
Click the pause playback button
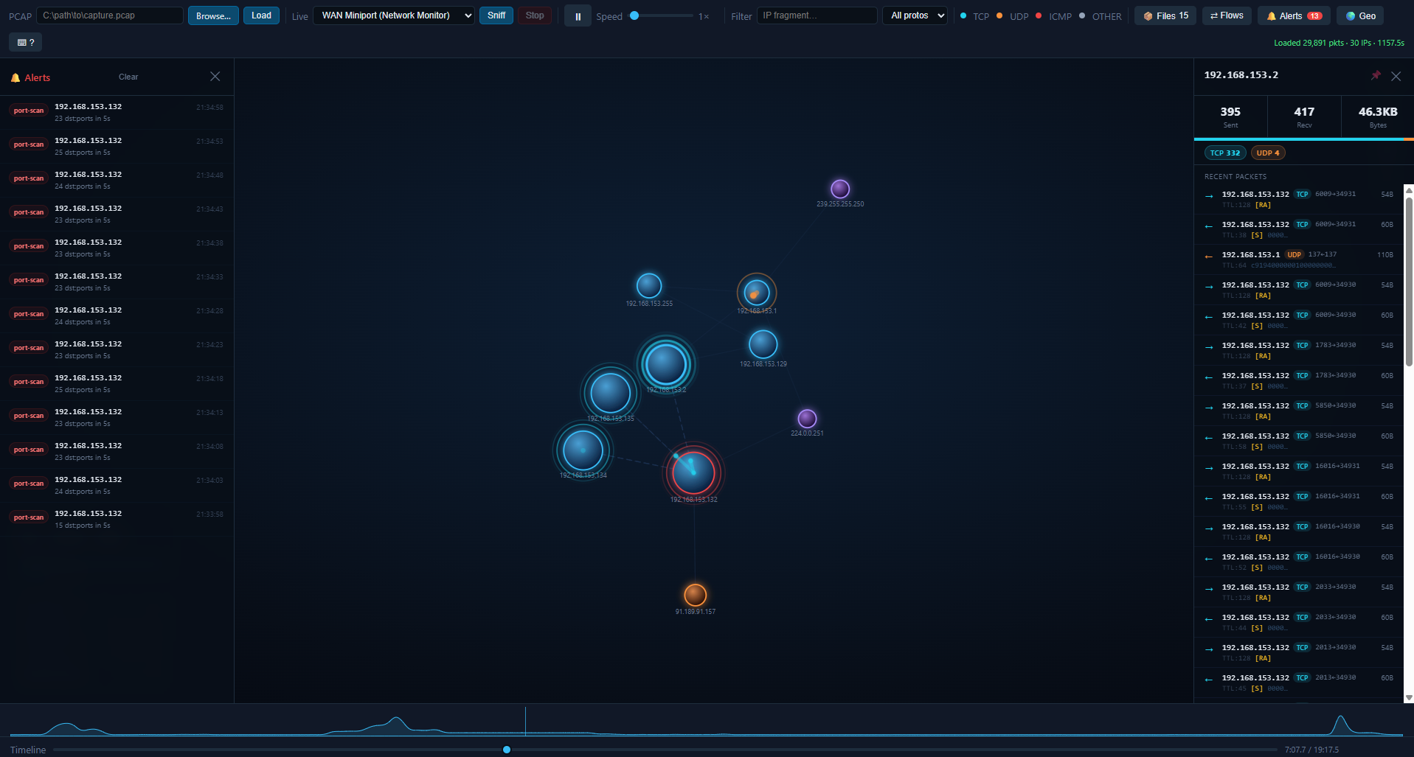click(x=578, y=15)
